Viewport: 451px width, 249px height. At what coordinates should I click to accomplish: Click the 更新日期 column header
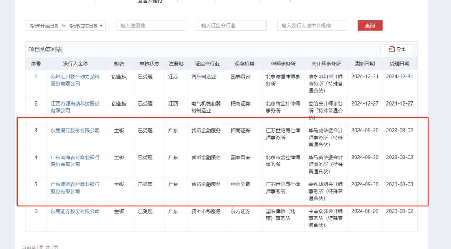pos(365,64)
